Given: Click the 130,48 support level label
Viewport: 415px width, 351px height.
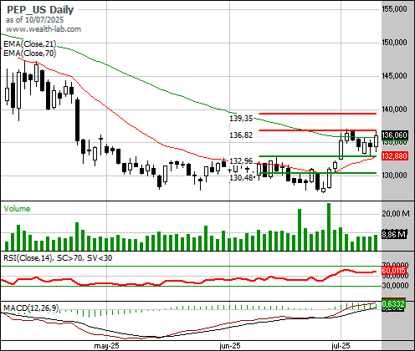Looking at the screenshot, I should click(x=241, y=177).
